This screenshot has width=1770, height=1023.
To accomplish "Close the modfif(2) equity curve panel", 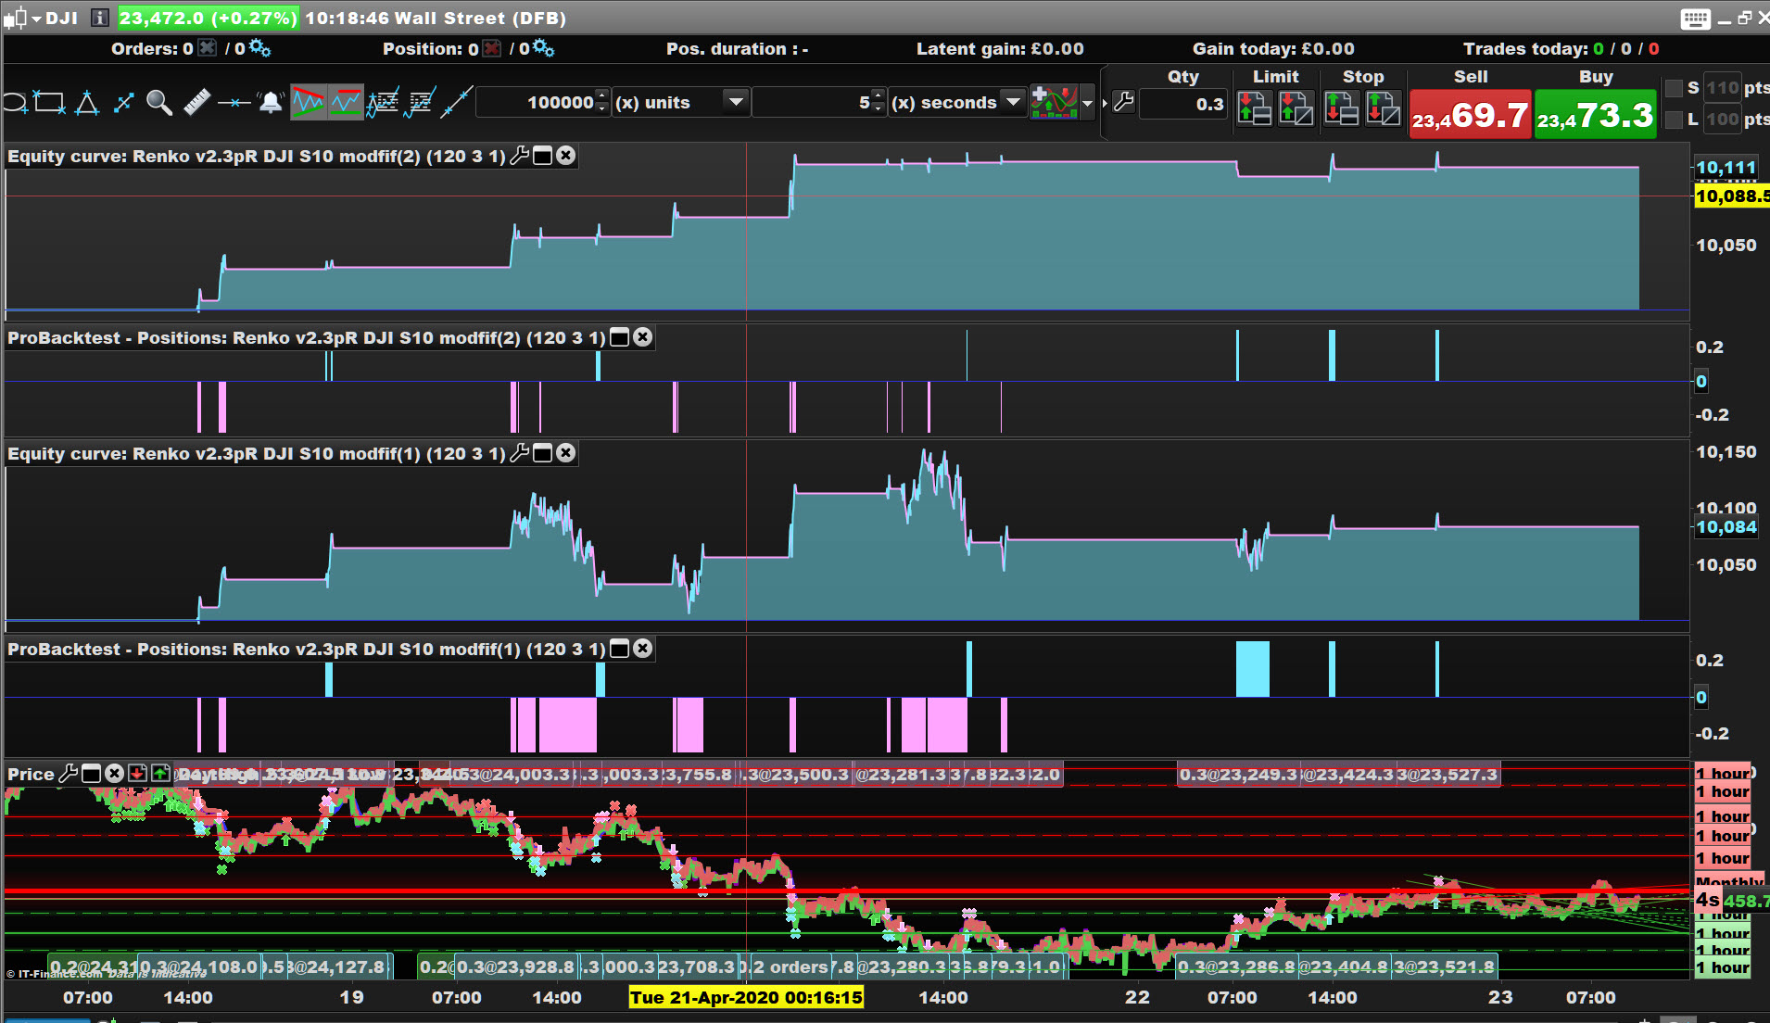I will [566, 156].
